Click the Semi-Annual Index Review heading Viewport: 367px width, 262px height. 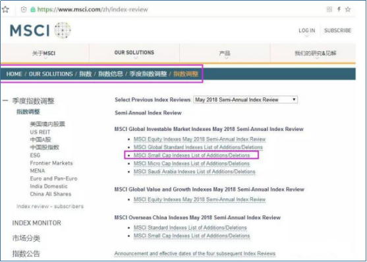(148, 113)
